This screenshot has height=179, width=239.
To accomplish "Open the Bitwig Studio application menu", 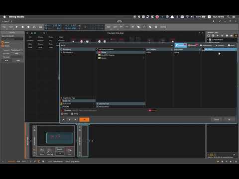I will coord(16,17).
